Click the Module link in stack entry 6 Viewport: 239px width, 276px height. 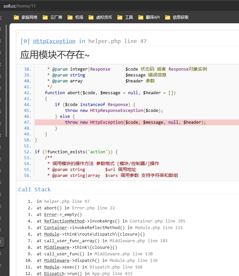[x=52, y=234]
